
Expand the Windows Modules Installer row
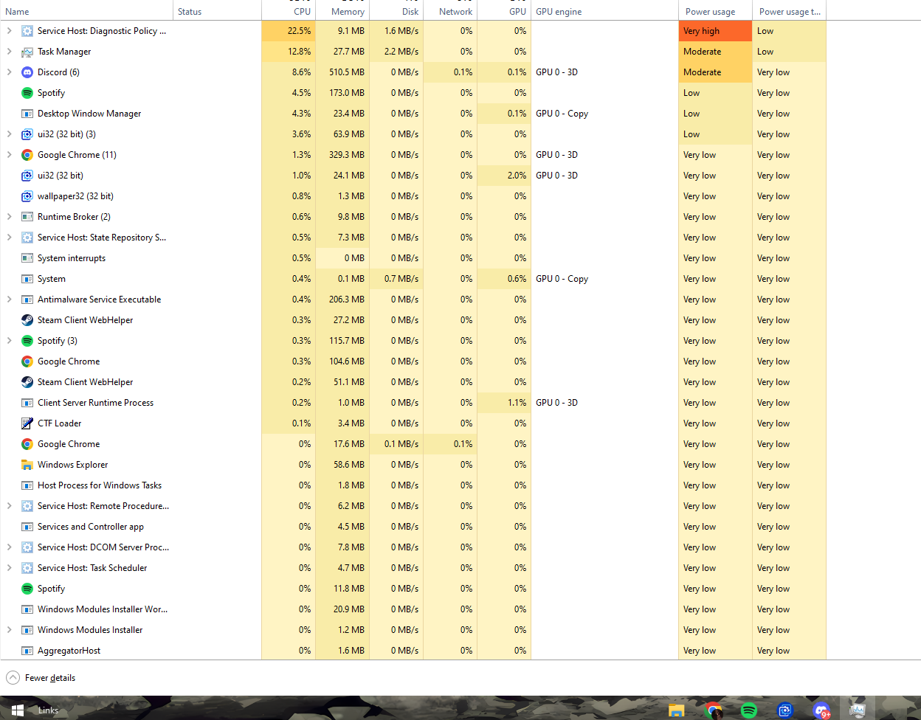click(x=9, y=630)
